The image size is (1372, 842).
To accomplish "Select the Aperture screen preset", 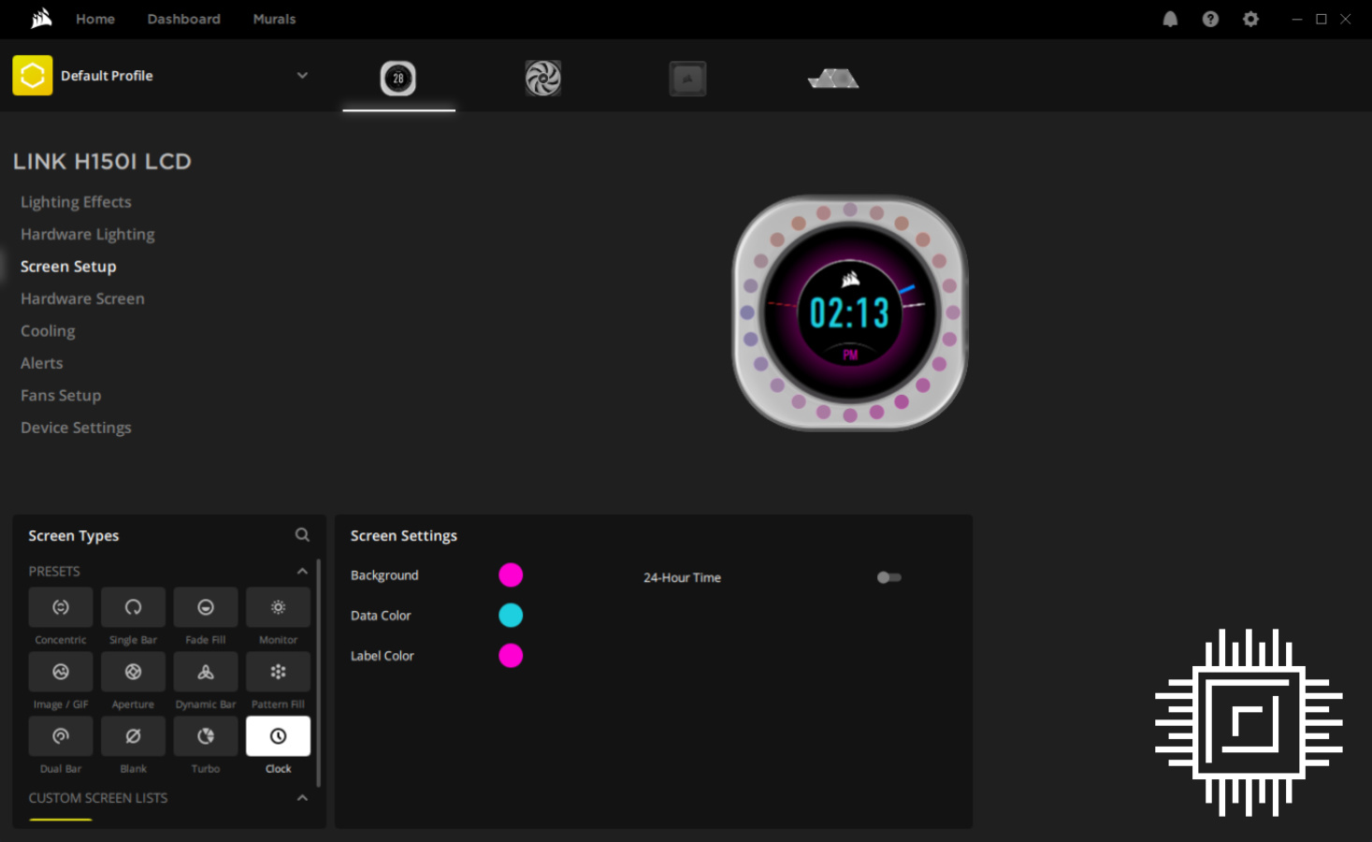I will click(x=133, y=673).
